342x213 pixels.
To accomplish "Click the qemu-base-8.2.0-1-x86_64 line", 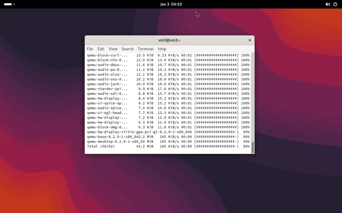I will point(168,137).
